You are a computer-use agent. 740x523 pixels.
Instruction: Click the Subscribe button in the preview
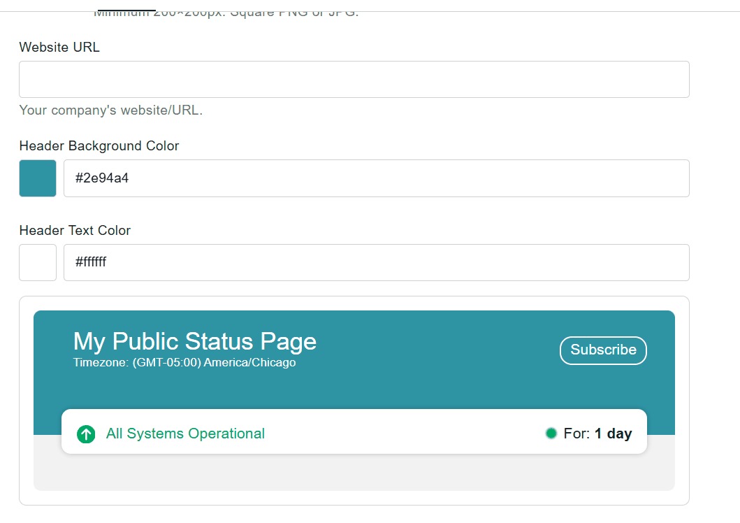(603, 350)
